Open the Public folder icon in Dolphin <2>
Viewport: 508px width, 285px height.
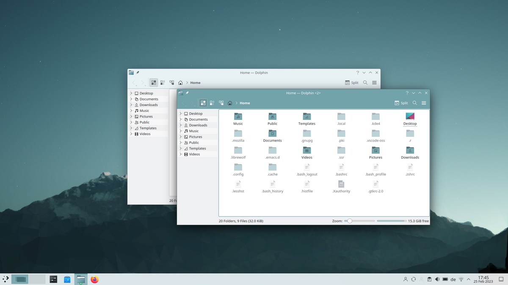tap(272, 116)
